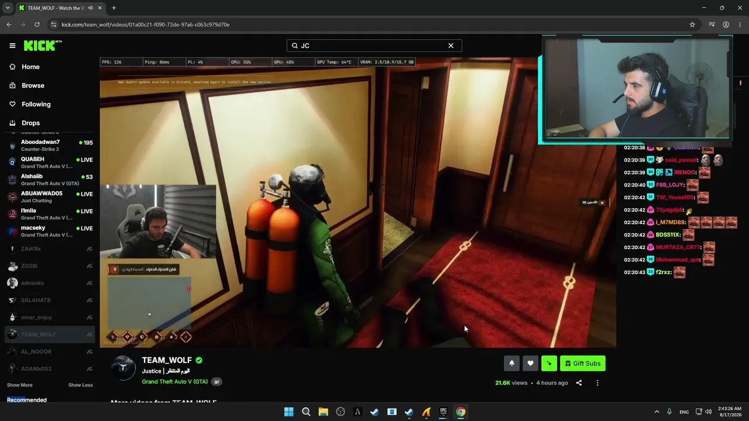749x421 pixels.
Task: Open Aboodadwan7 channel in sidebar
Action: click(x=50, y=145)
